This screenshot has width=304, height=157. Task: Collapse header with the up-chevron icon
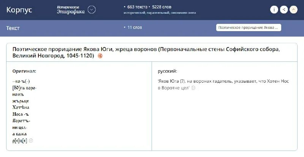click(293, 10)
